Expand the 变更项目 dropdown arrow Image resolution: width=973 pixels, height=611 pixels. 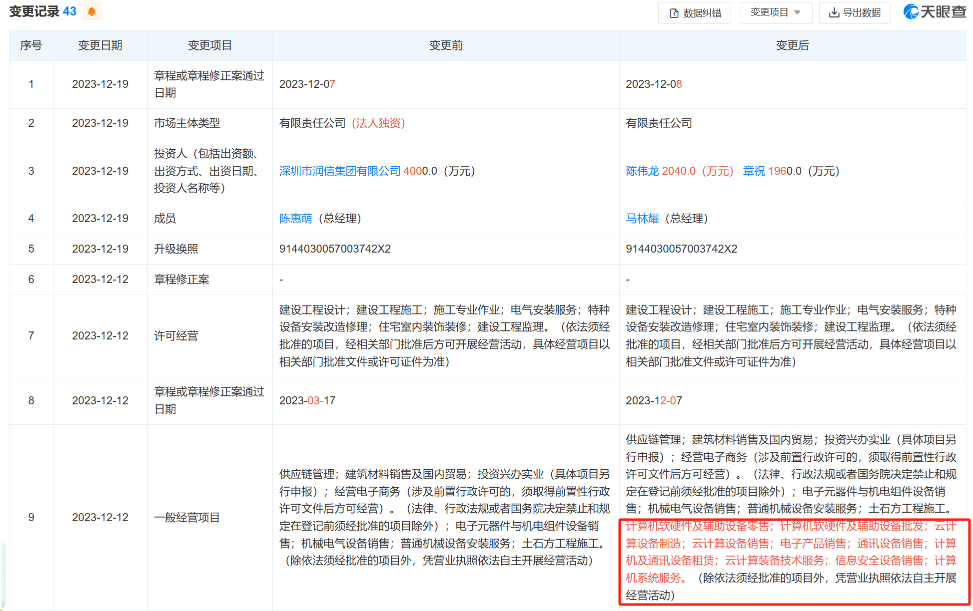click(x=797, y=12)
